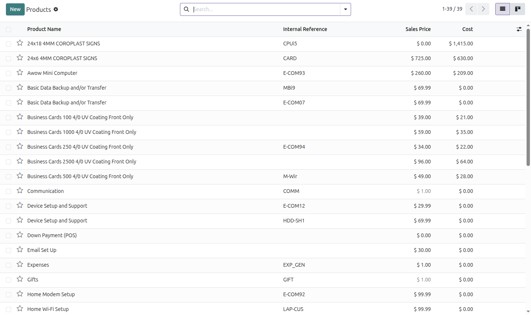Click the search magnifier icon
Screen dimensions: 531x315
[x=187, y=9]
